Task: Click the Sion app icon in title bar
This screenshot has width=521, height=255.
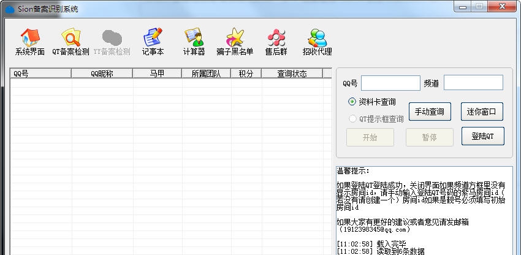Action: coord(10,9)
